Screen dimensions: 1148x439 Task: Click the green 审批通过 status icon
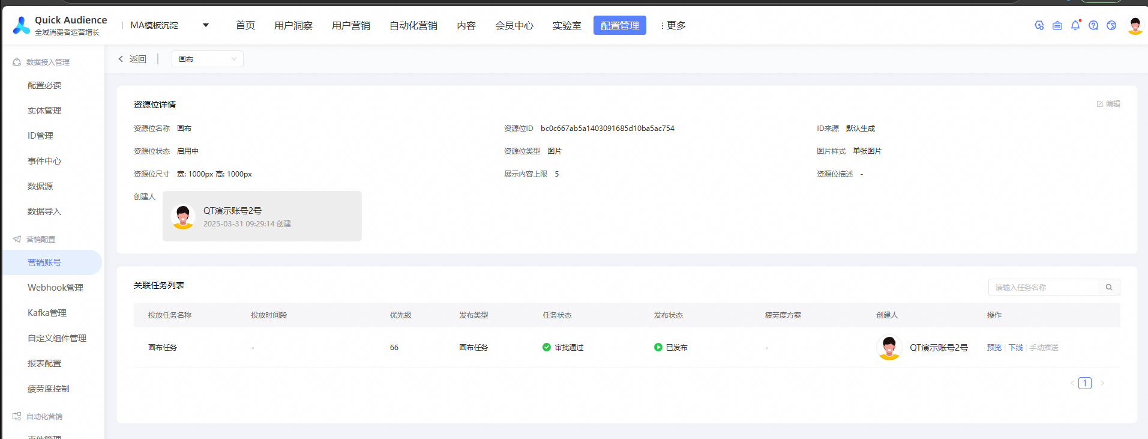pyautogui.click(x=547, y=347)
